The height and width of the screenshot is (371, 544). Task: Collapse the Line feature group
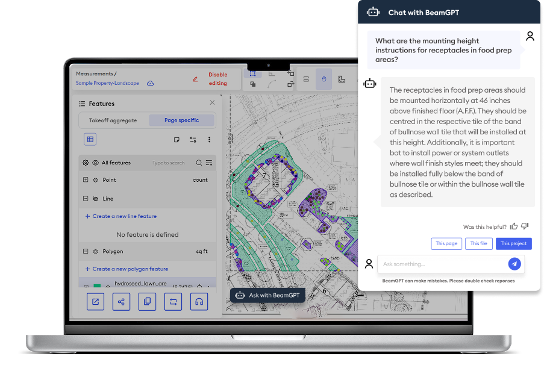coord(86,199)
